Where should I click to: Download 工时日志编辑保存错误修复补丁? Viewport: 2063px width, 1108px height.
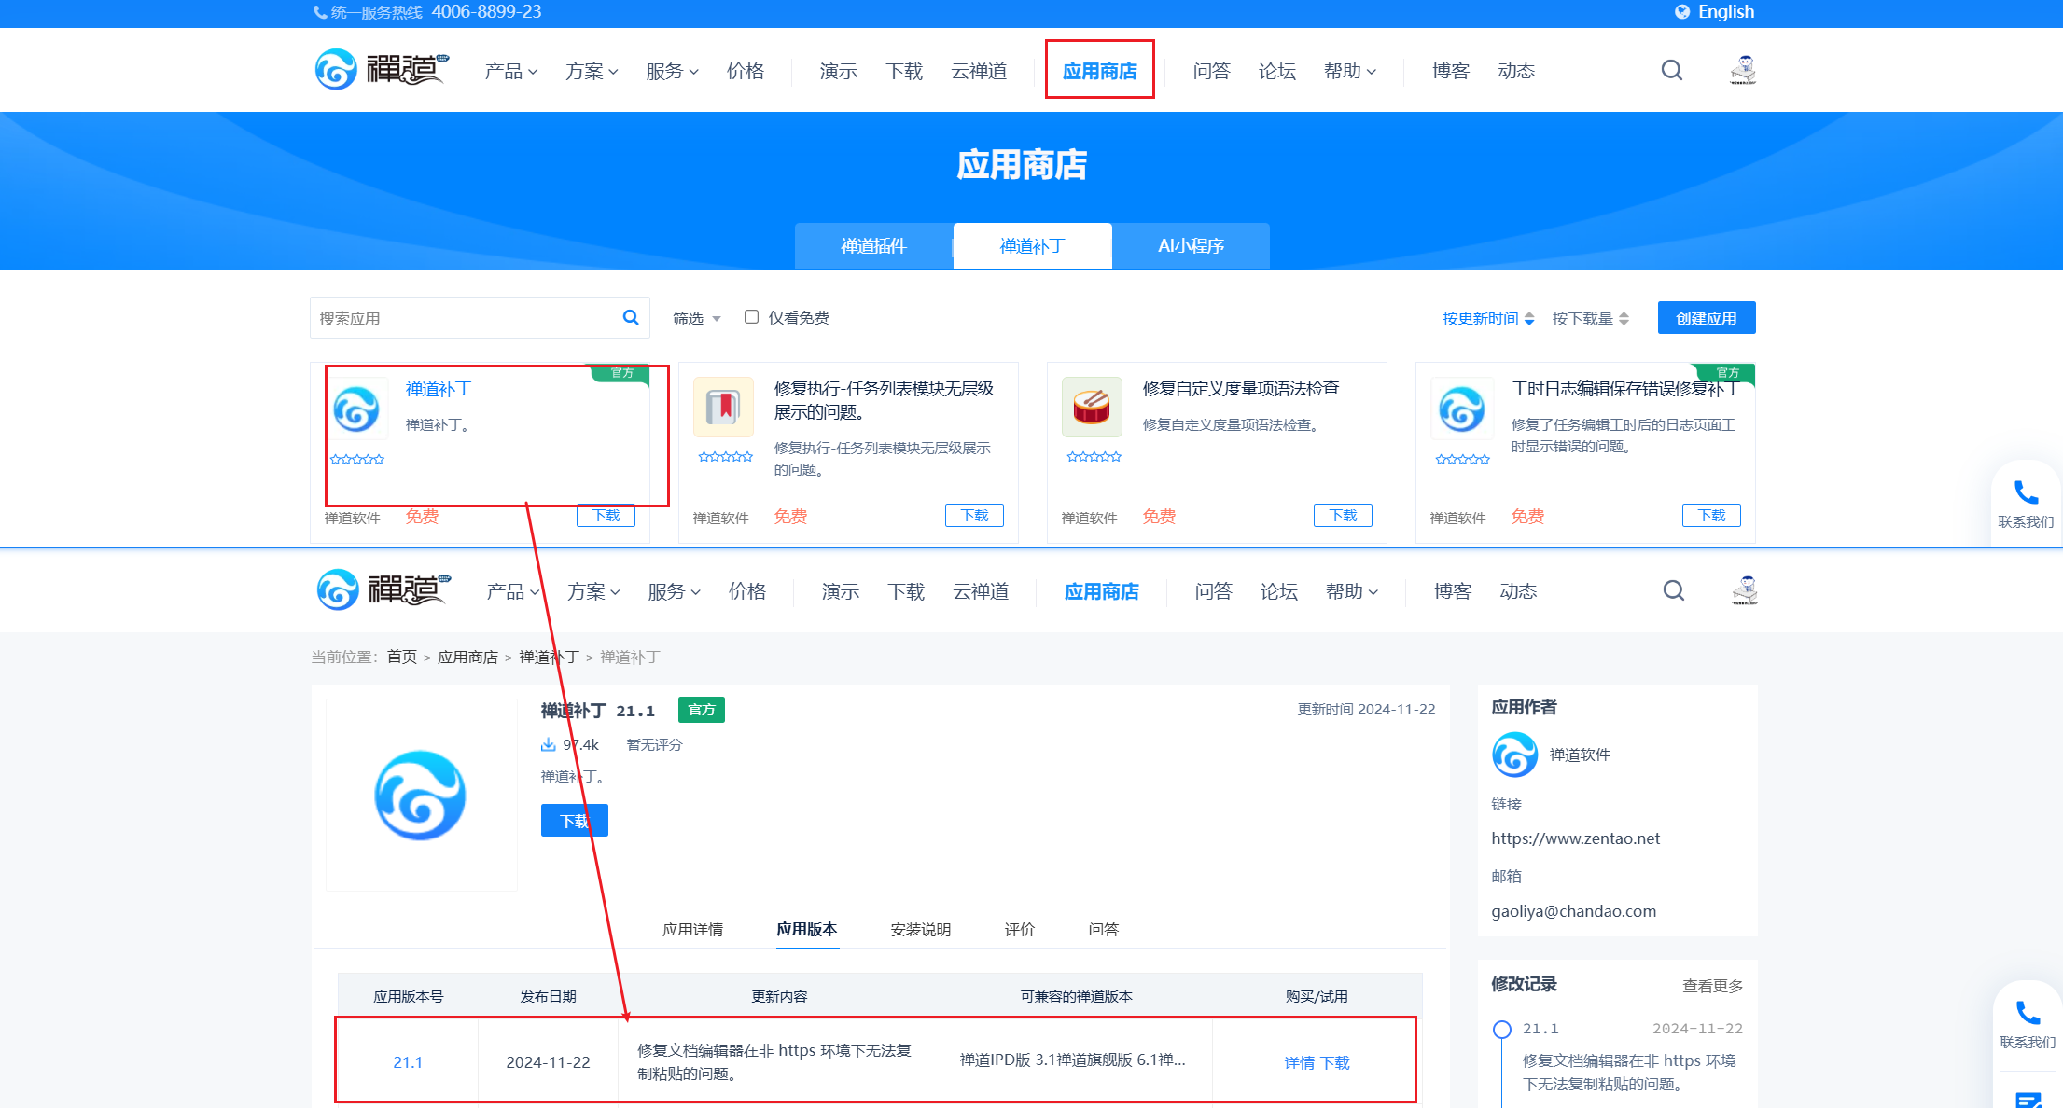(1711, 515)
